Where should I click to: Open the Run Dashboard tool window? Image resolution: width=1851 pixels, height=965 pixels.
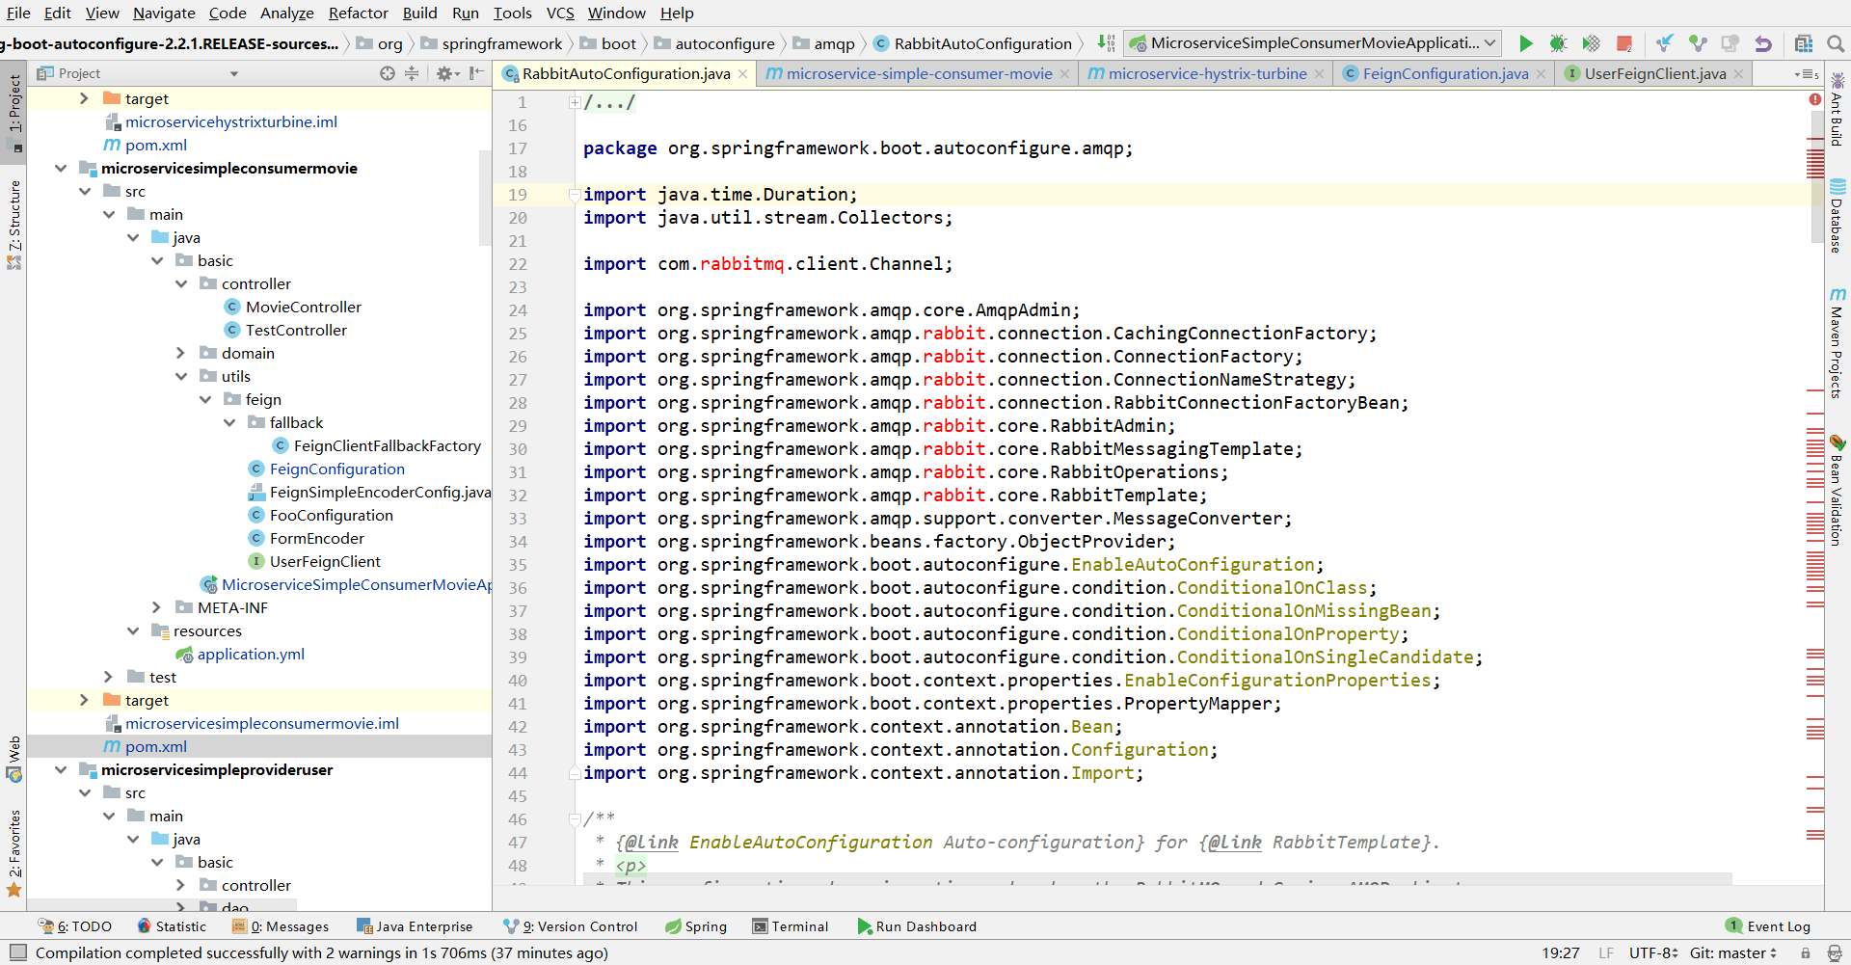[917, 926]
